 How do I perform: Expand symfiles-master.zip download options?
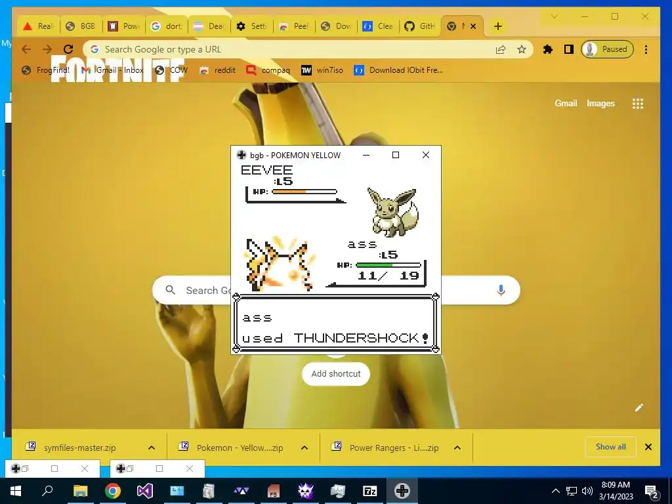tap(152, 448)
